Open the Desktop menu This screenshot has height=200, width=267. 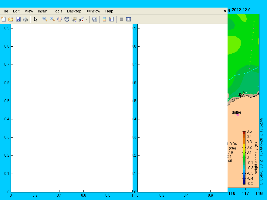74,11
